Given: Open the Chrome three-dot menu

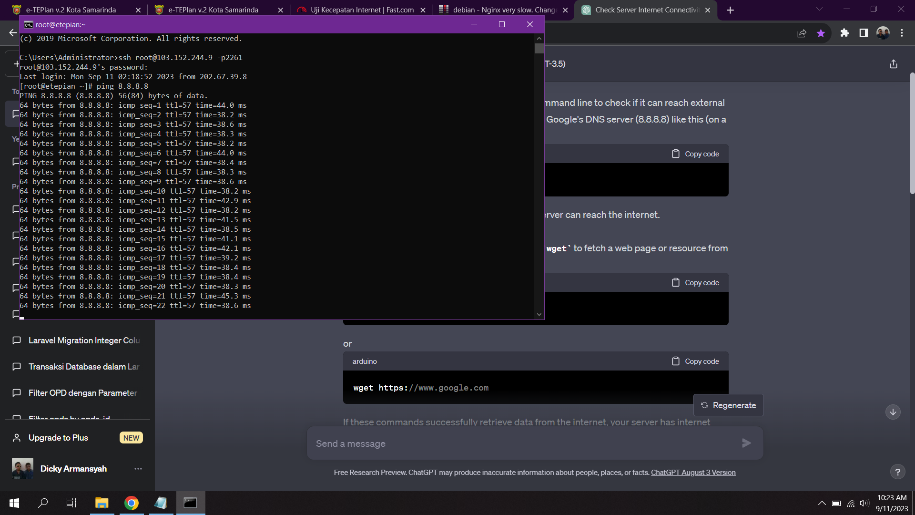Looking at the screenshot, I should 902,33.
